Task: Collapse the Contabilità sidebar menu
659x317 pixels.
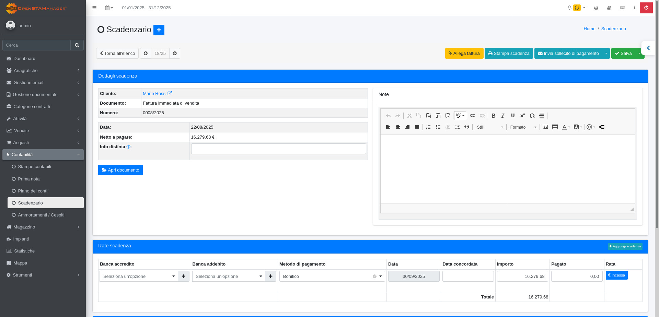Action: click(x=43, y=154)
